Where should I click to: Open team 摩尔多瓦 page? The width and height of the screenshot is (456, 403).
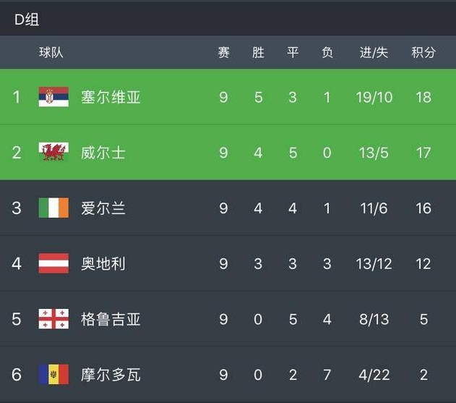[111, 375]
